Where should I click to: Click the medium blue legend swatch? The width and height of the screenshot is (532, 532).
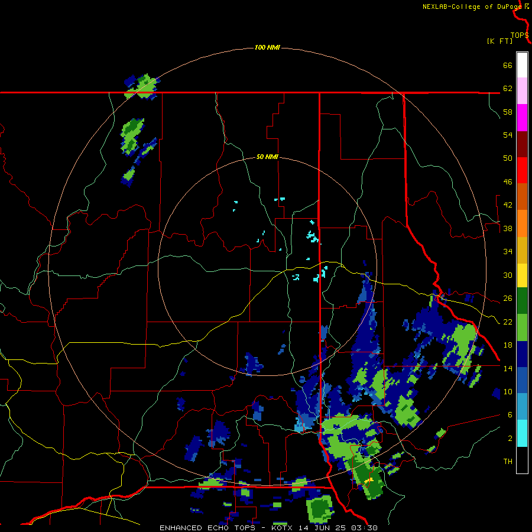[x=522, y=380]
